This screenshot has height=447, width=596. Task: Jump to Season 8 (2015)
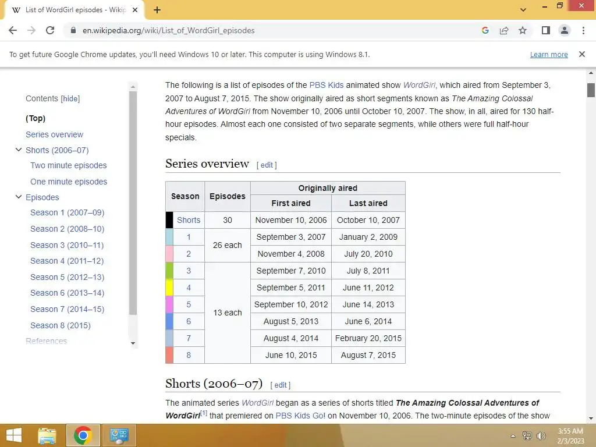(x=61, y=325)
